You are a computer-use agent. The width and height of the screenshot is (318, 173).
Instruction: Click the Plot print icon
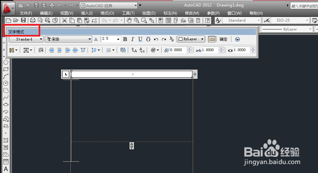pos(33,20)
